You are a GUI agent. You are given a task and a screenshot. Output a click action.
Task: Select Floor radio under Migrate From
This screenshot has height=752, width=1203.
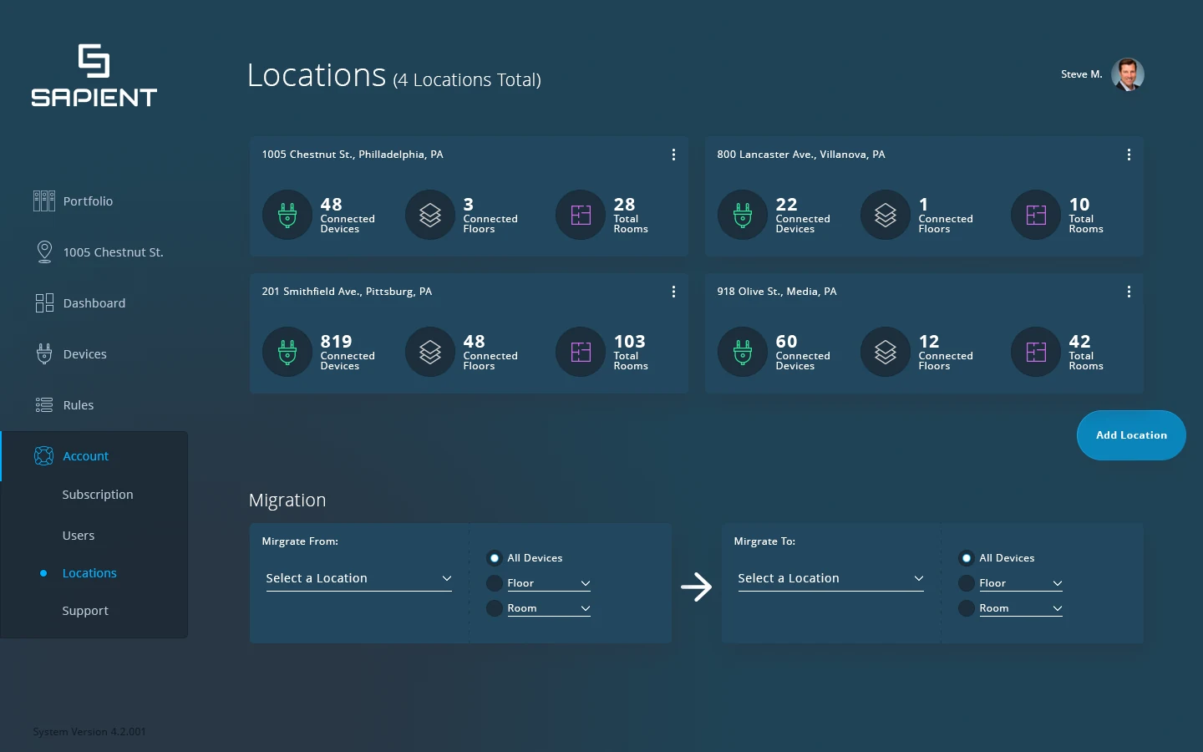[495, 583]
